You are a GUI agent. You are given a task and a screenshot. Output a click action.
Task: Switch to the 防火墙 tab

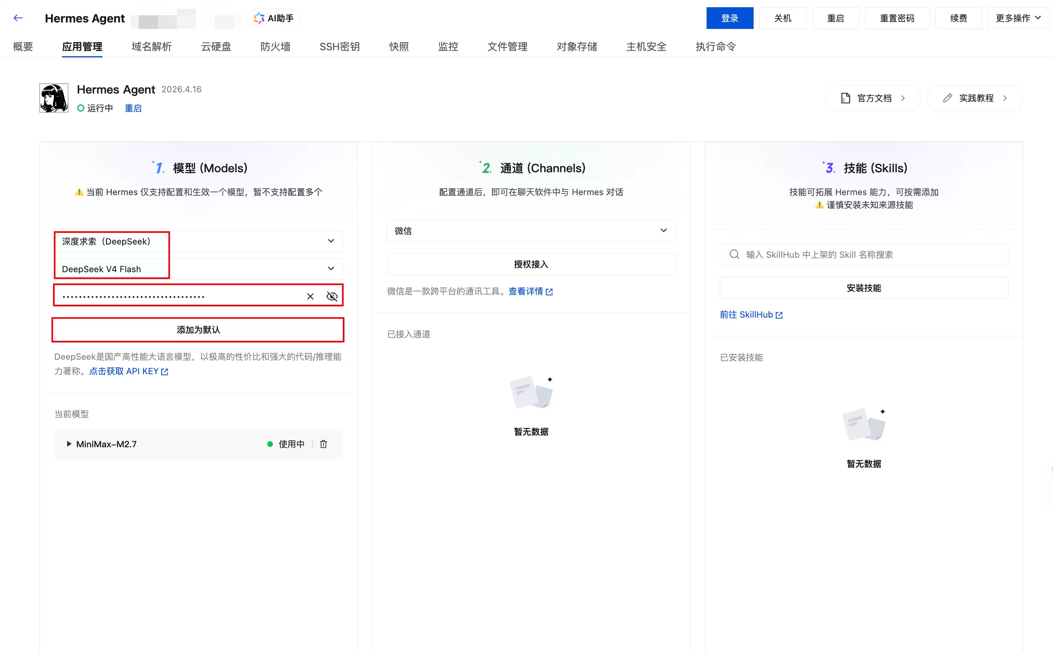pos(275,47)
